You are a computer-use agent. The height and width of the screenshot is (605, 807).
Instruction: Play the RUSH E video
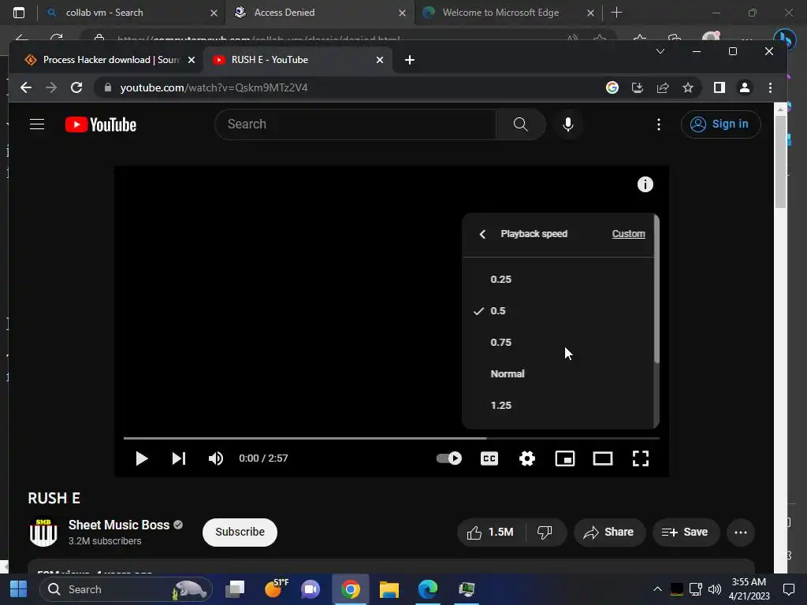click(x=142, y=458)
